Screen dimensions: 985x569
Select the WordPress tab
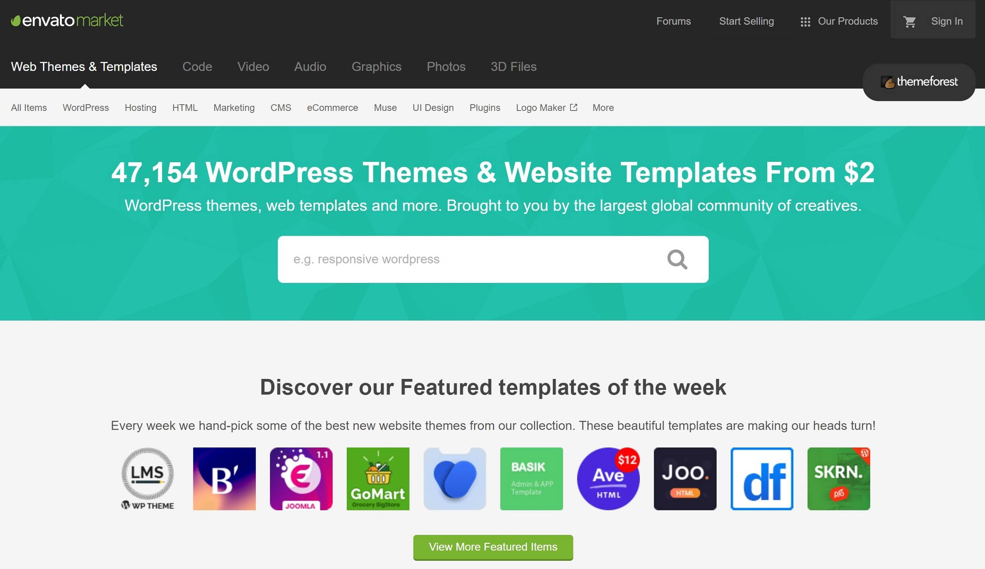(x=85, y=107)
